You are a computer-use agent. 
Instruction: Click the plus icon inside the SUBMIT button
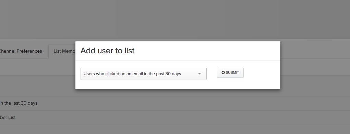coord(223,72)
